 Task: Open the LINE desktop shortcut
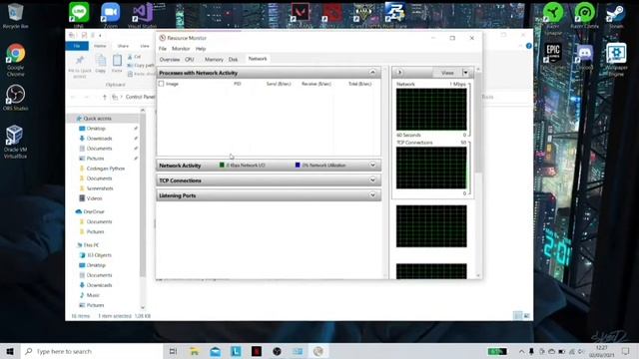(x=79, y=14)
